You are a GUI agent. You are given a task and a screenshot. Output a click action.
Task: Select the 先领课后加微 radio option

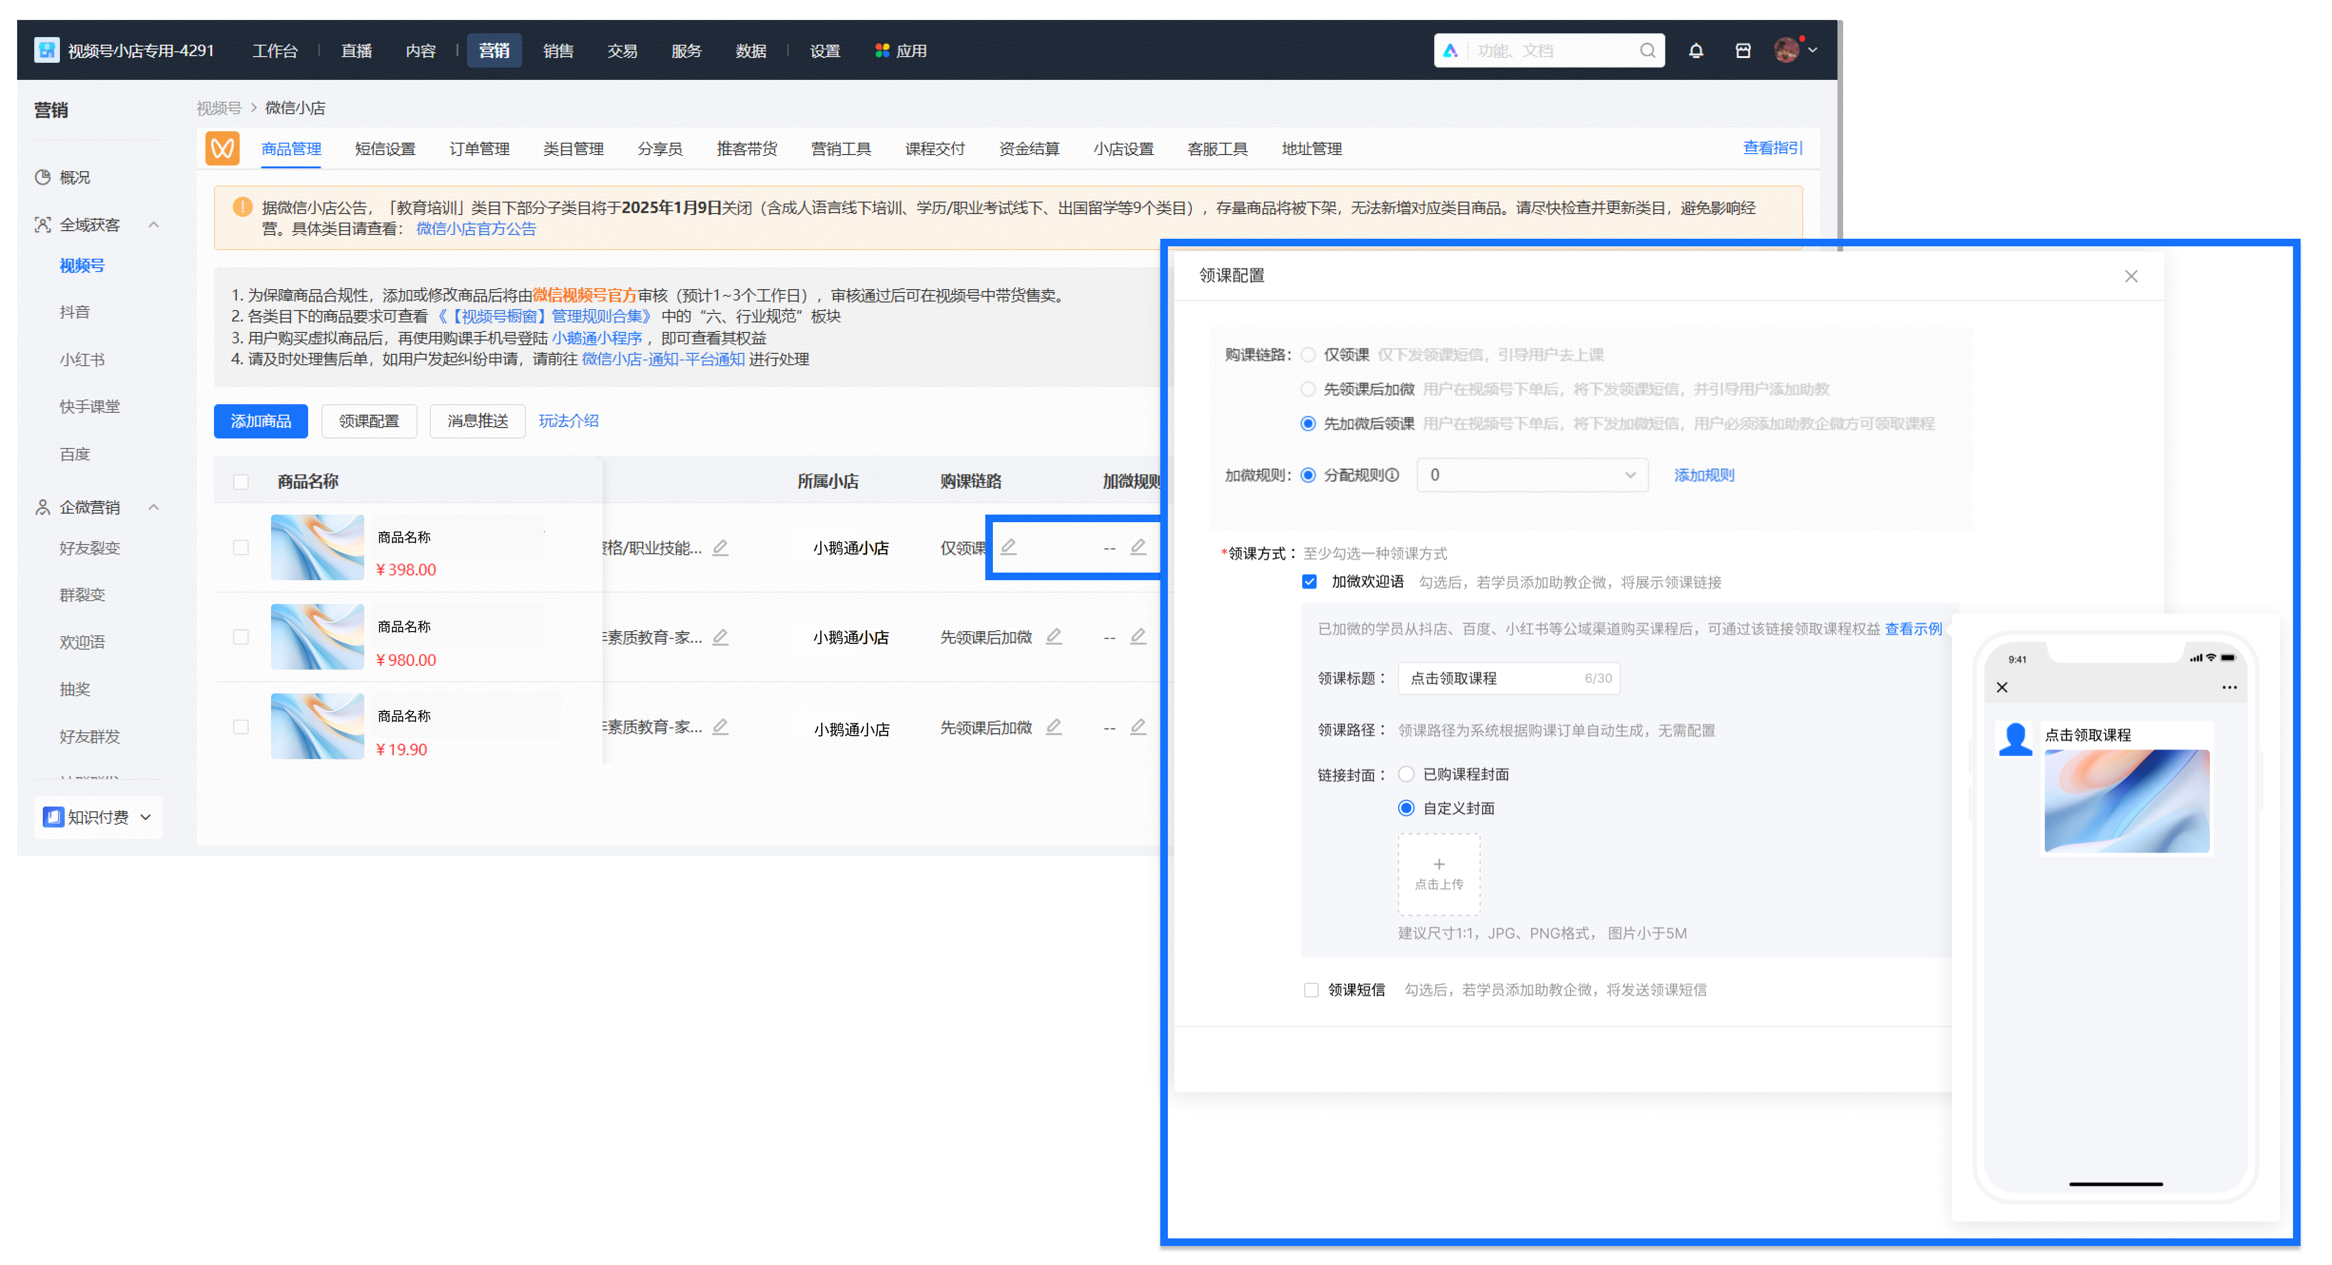[x=1308, y=389]
